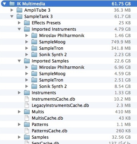Expand the 4.59 GB SampleMoog folder
137x144 pixels.
click(x=27, y=74)
